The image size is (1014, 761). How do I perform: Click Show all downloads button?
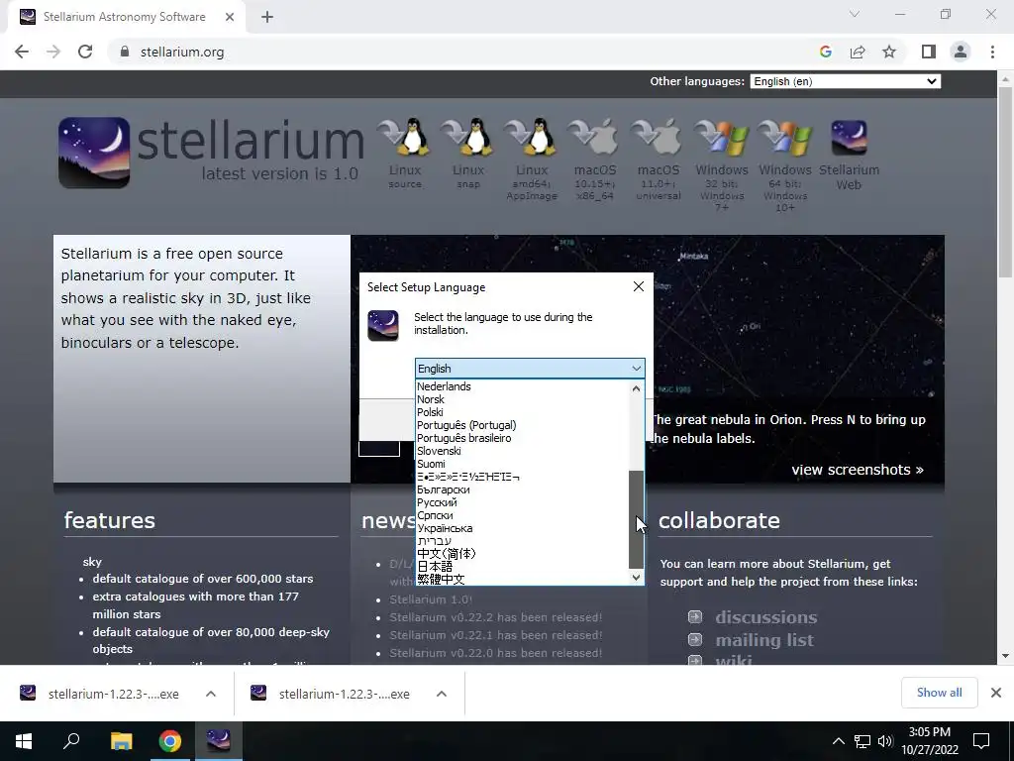[939, 693]
